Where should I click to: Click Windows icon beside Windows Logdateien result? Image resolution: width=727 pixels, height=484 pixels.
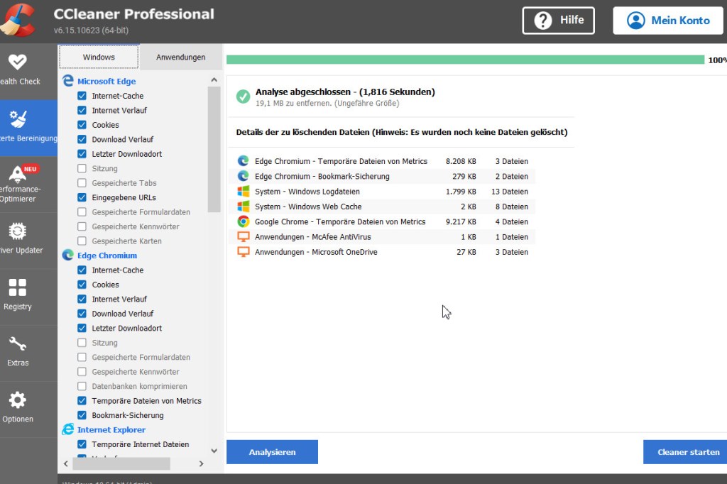pos(243,191)
